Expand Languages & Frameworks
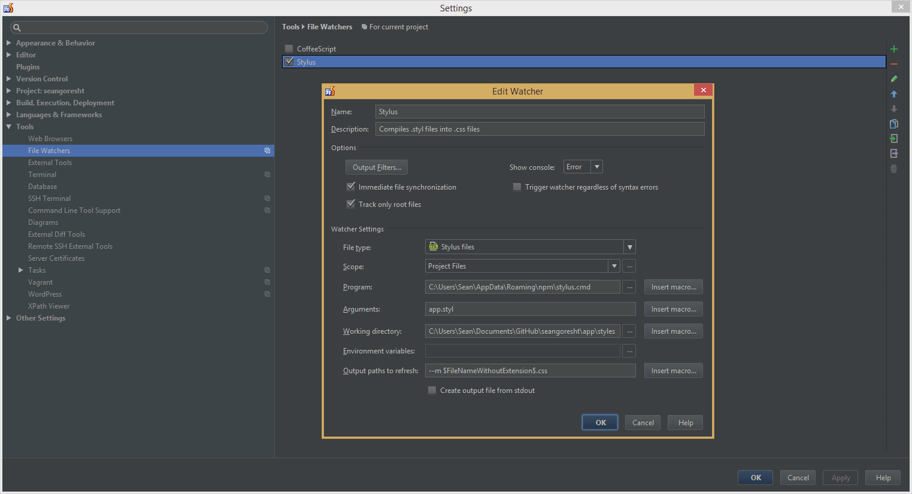912x494 pixels. pyautogui.click(x=8, y=115)
